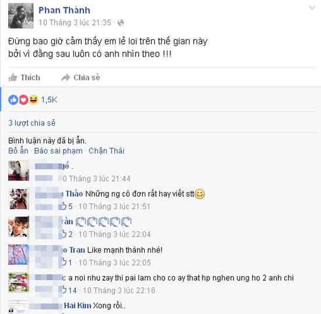Open the 3 lượt chia sẻ link
This screenshot has height=314, width=321.
coord(32,123)
